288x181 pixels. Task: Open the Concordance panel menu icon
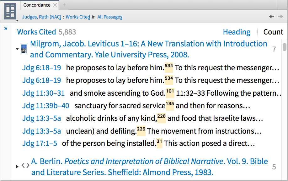pyautogui.click(x=11, y=11)
